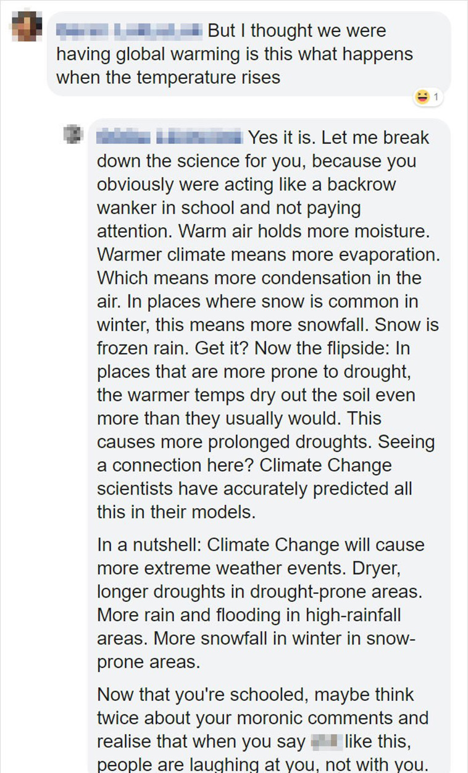Click the blurred censored word in last paragraph
Screen dimensions: 468x773
click(x=324, y=742)
